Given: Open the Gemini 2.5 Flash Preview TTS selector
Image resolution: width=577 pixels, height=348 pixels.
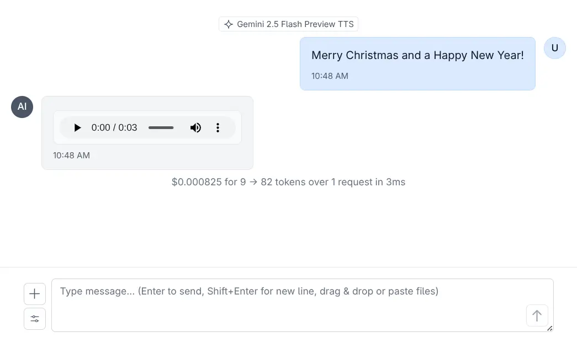Looking at the screenshot, I should [289, 24].
